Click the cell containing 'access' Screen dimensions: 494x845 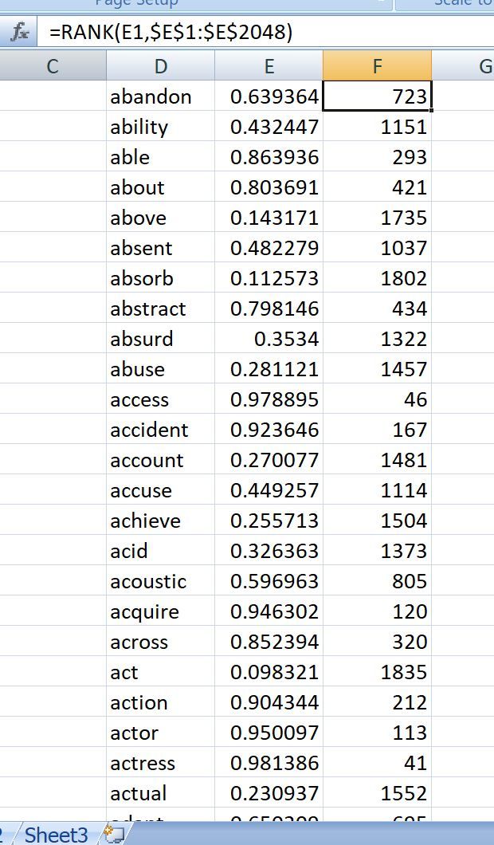click(160, 399)
